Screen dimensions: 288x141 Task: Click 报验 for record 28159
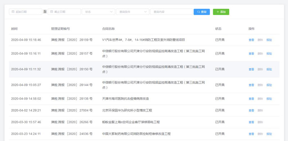pos(269,40)
